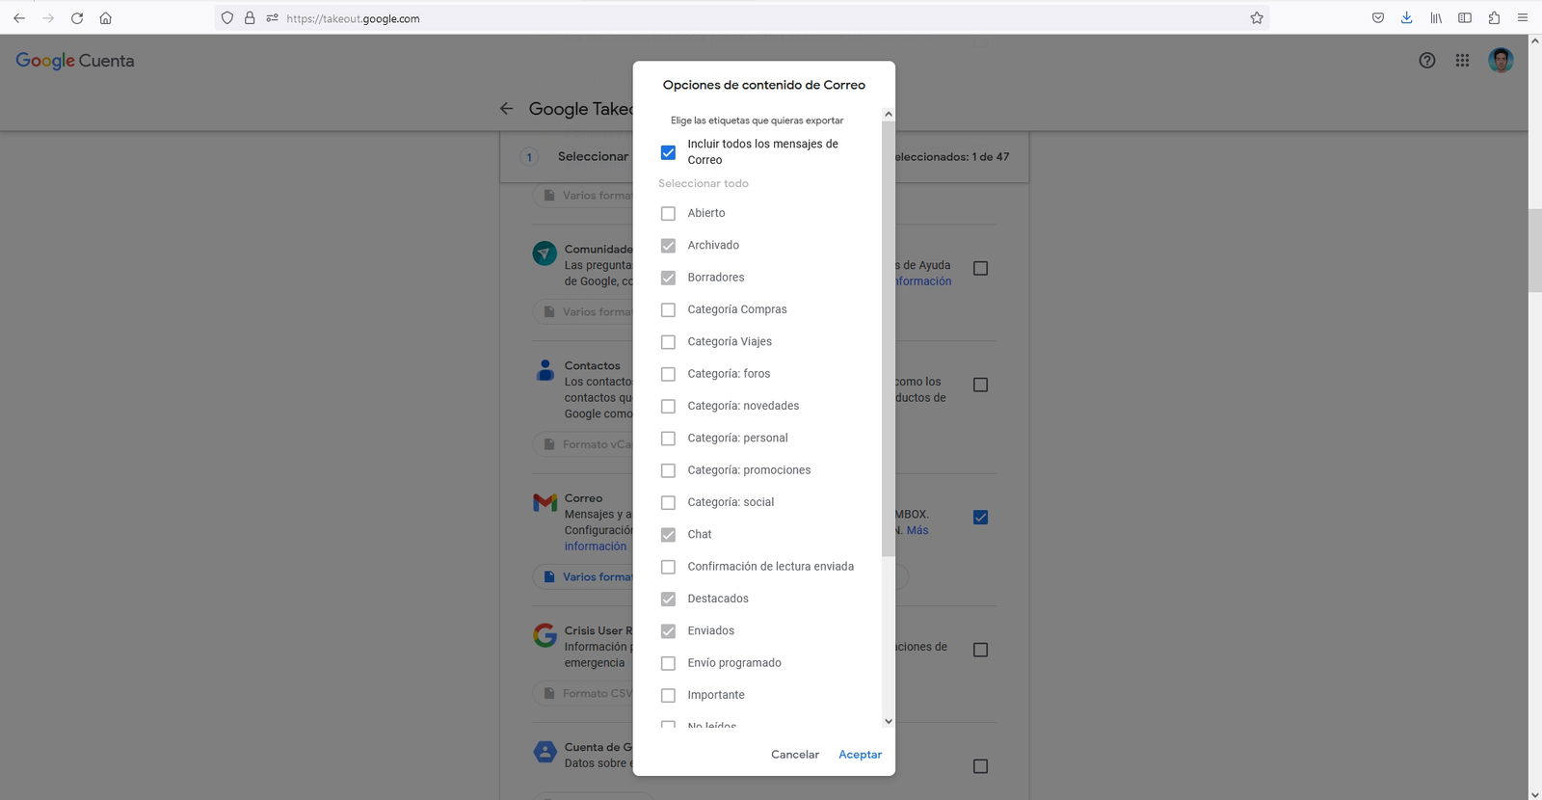Screen dimensions: 1542x800
Task: Click the browser back arrow
Action: pos(19,17)
